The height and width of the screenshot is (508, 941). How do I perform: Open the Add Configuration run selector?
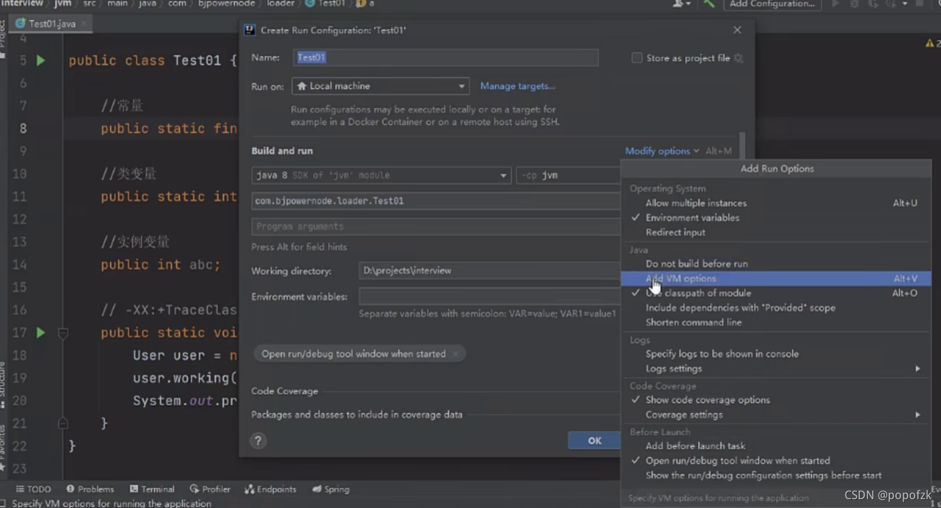click(x=772, y=4)
